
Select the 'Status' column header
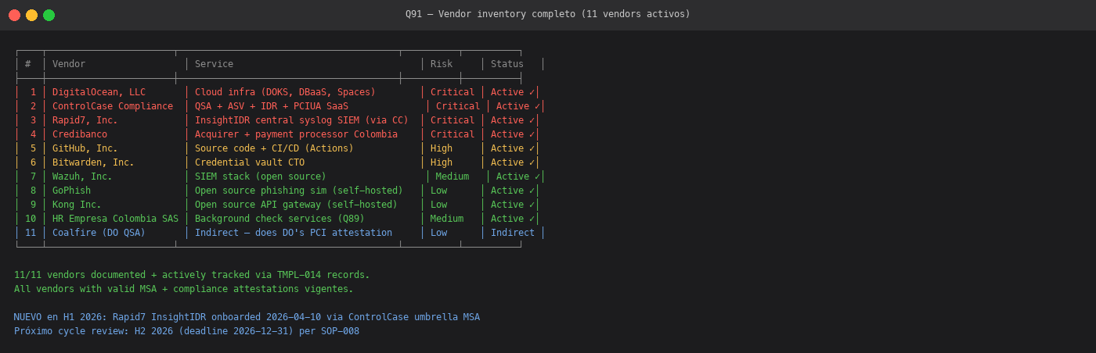point(507,64)
